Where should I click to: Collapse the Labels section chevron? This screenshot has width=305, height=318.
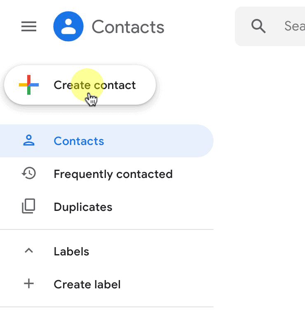pos(29,251)
